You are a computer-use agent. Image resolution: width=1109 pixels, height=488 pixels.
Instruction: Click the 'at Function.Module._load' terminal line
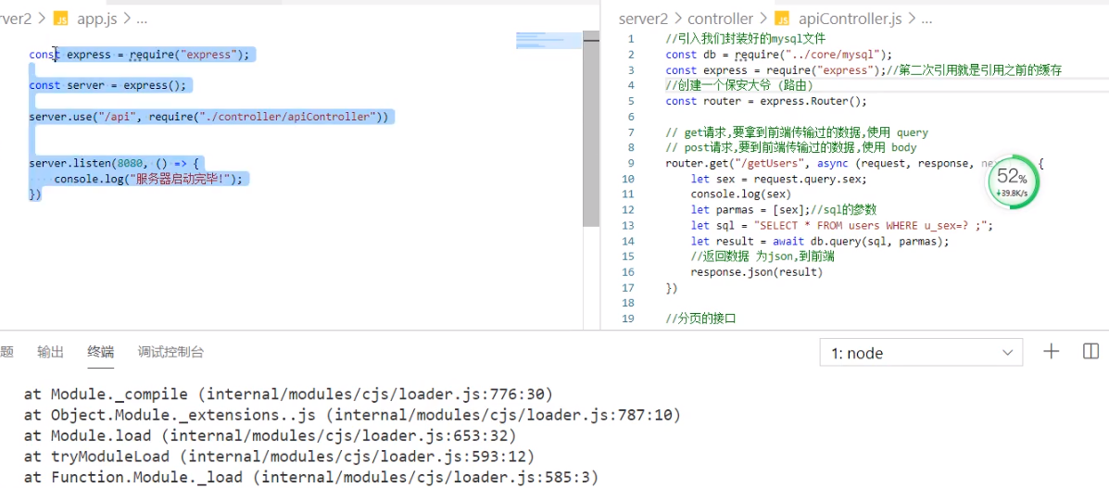(x=311, y=478)
